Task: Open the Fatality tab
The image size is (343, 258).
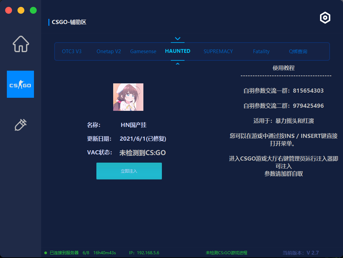Action: (x=261, y=51)
